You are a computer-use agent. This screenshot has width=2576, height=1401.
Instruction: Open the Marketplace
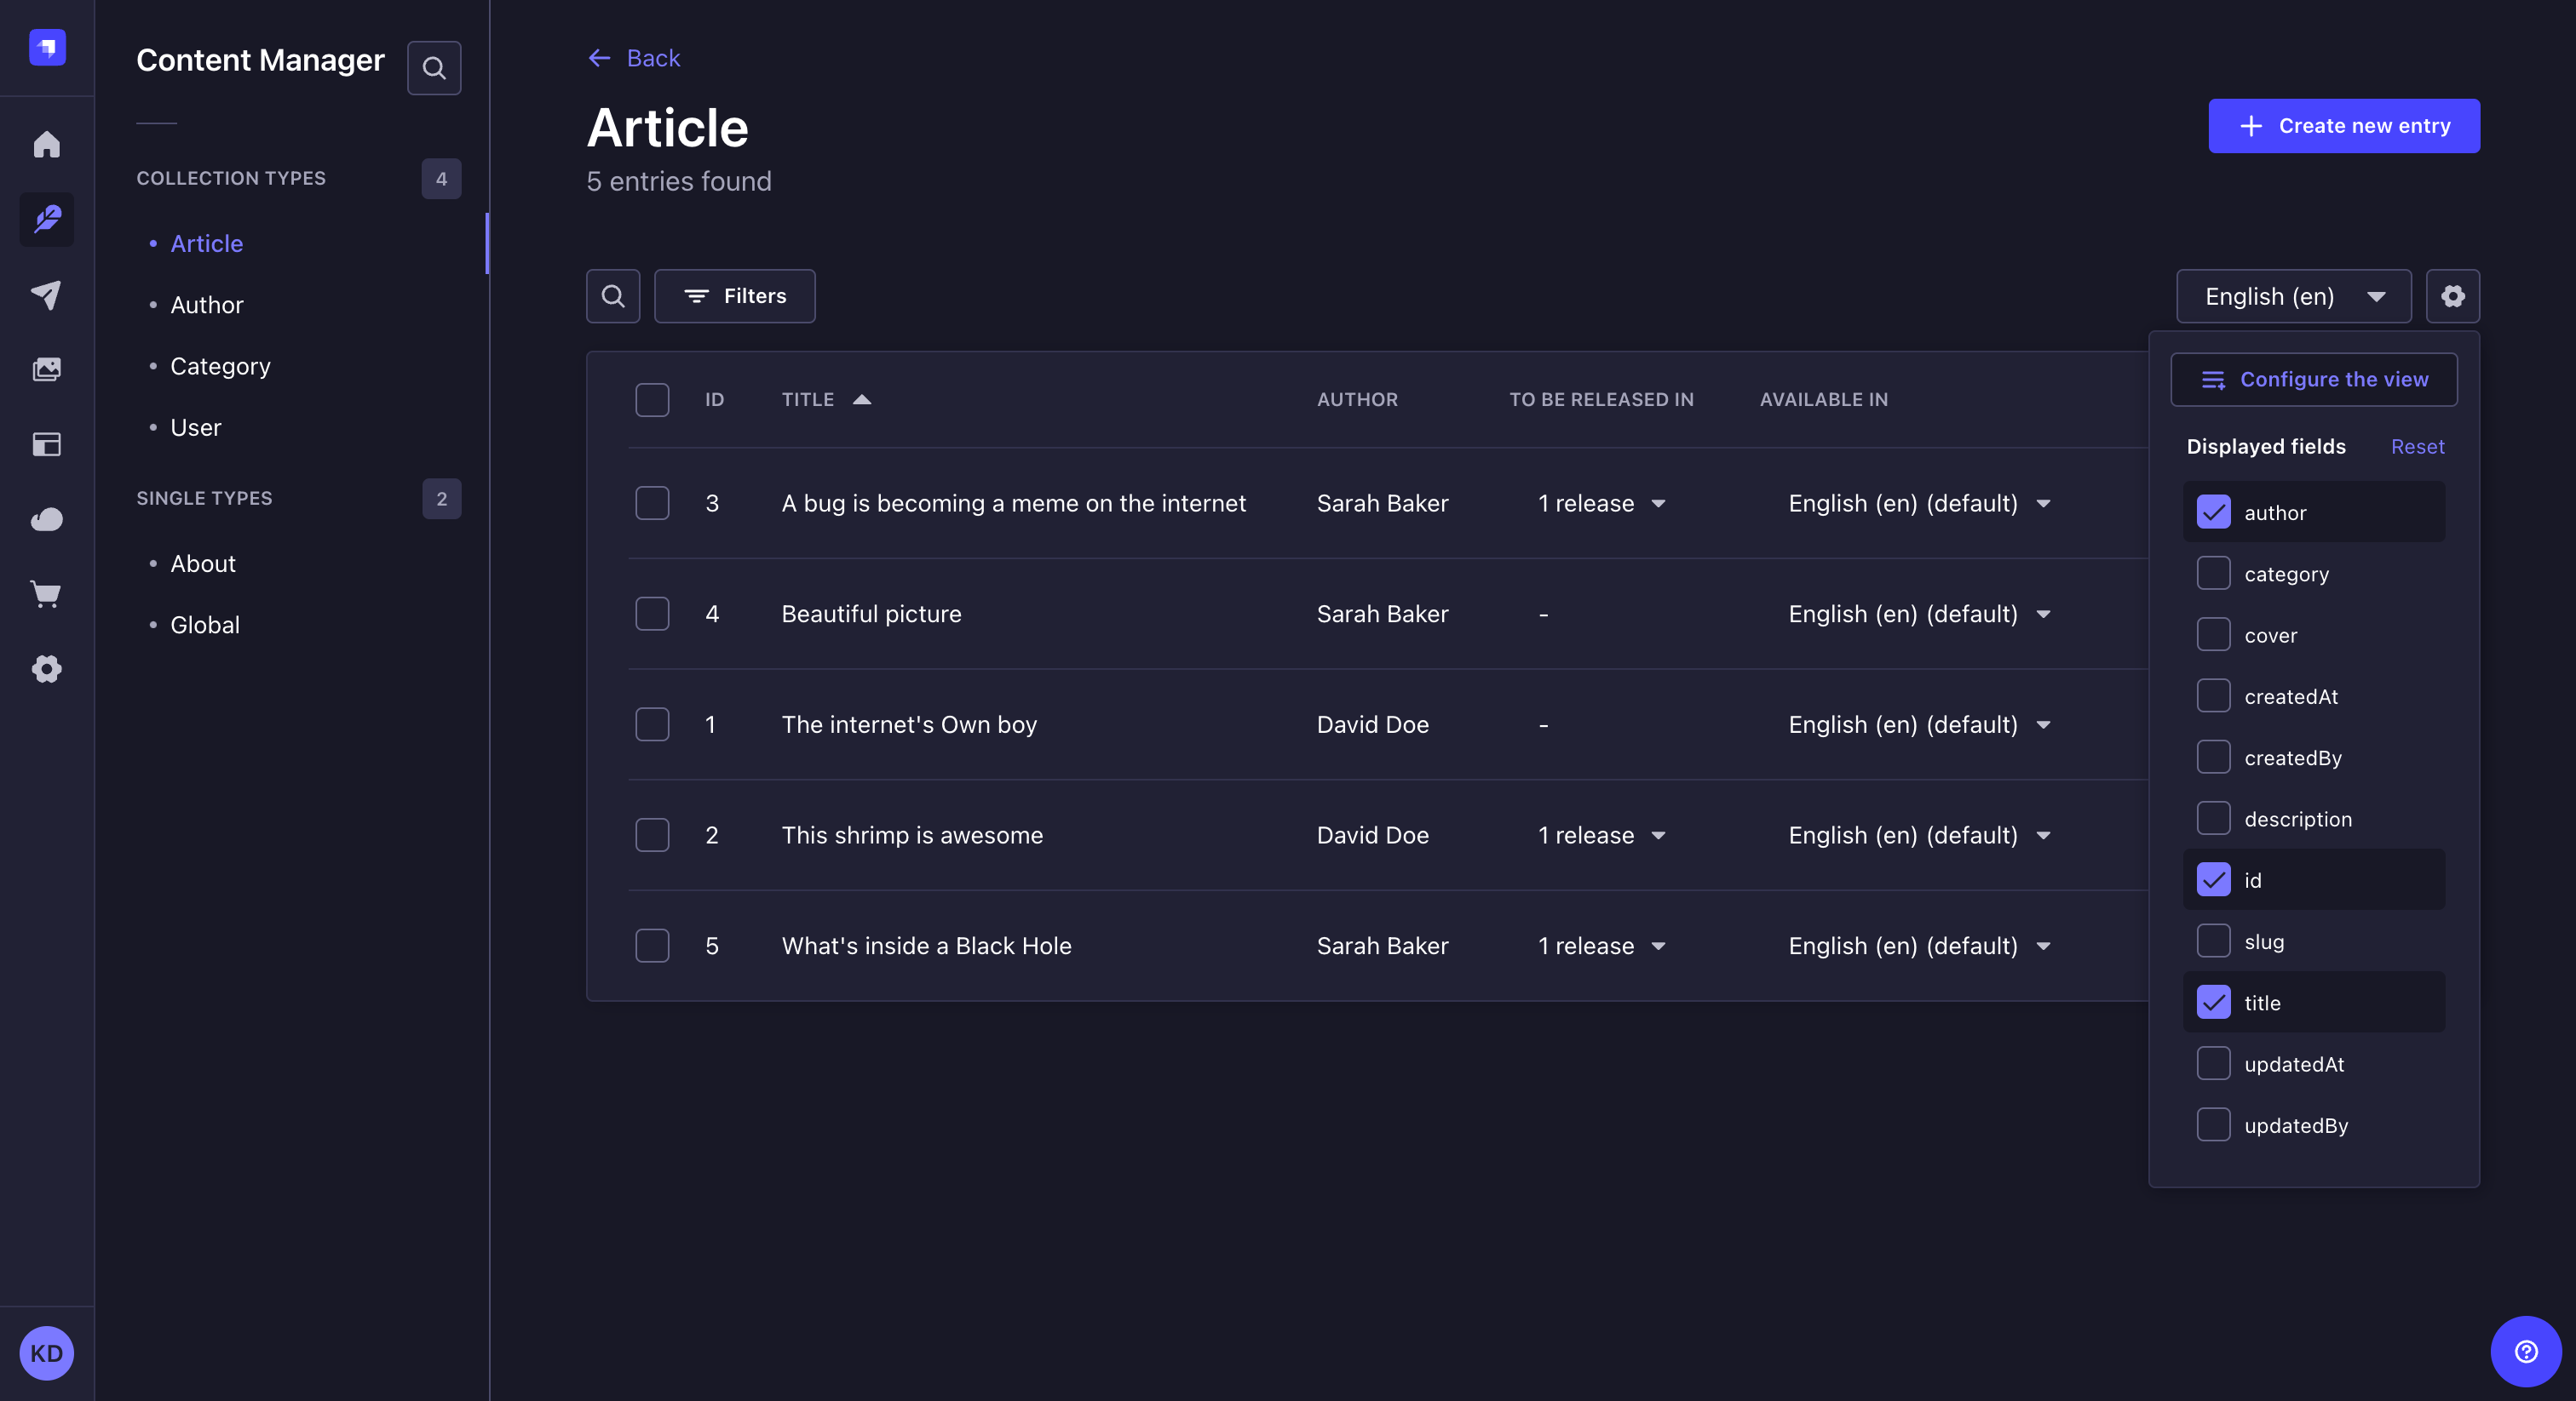46,595
